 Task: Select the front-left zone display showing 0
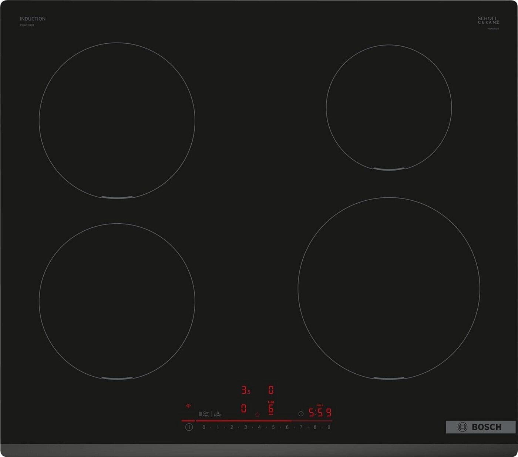pyautogui.click(x=243, y=408)
